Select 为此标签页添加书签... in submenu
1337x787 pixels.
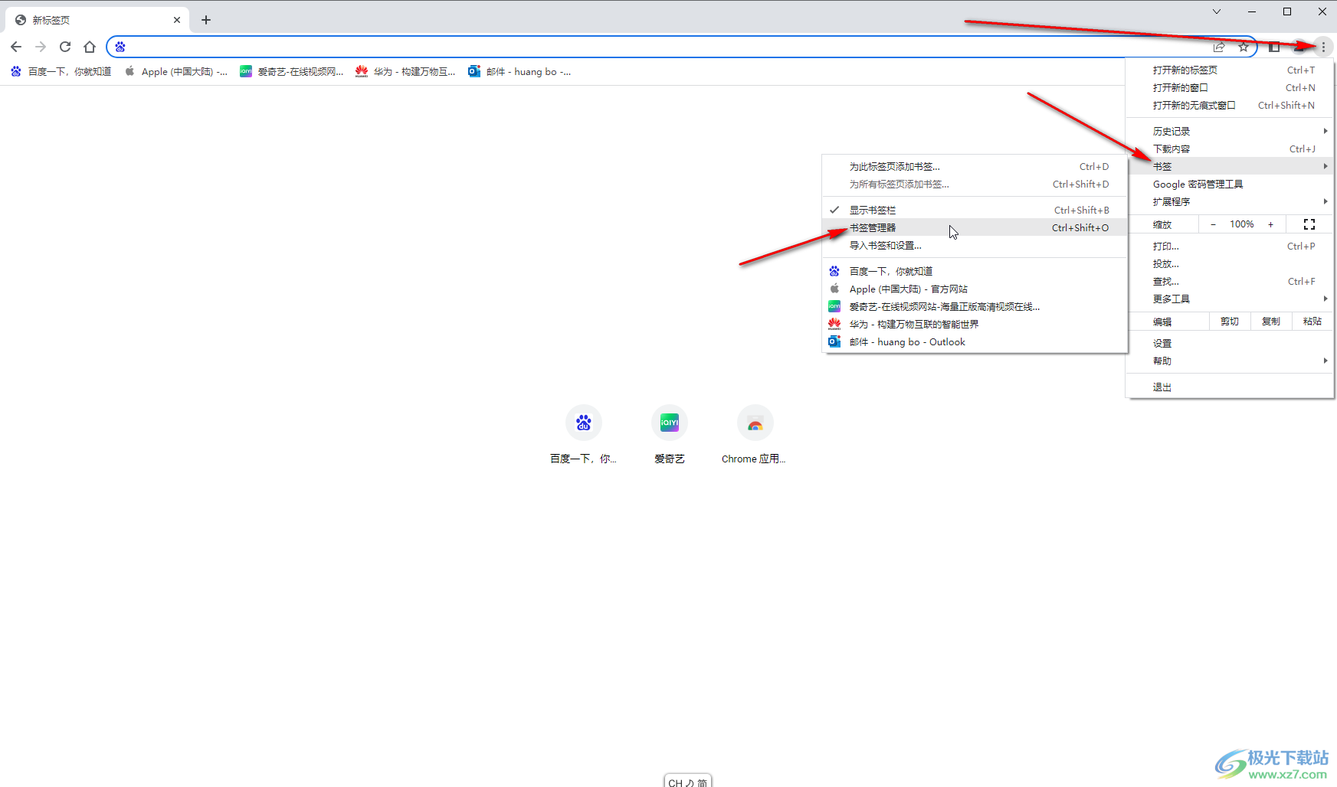(x=975, y=166)
